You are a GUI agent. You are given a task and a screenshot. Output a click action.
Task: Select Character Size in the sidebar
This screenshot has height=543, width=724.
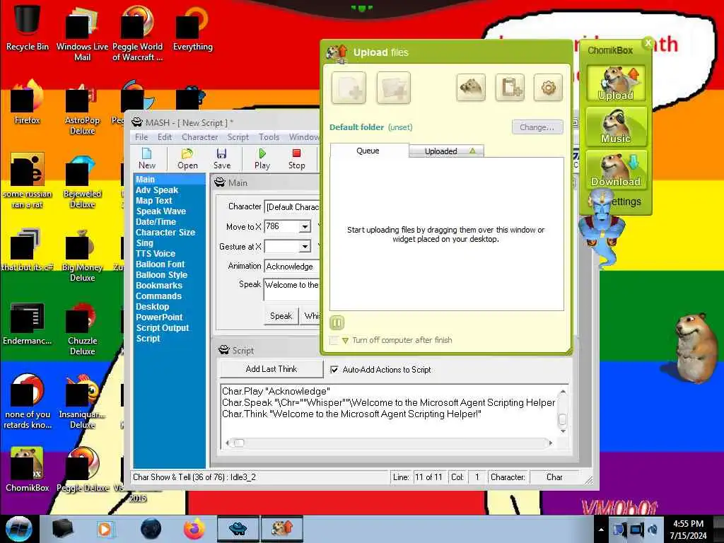coord(165,232)
